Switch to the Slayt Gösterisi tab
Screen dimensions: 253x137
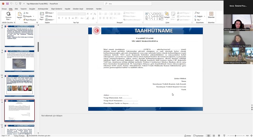57,9
